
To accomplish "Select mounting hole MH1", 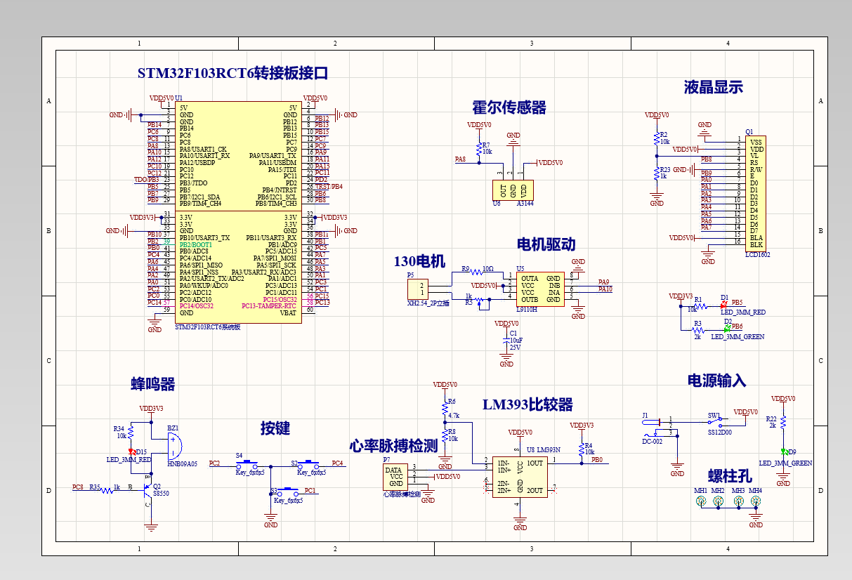I will pos(700,501).
